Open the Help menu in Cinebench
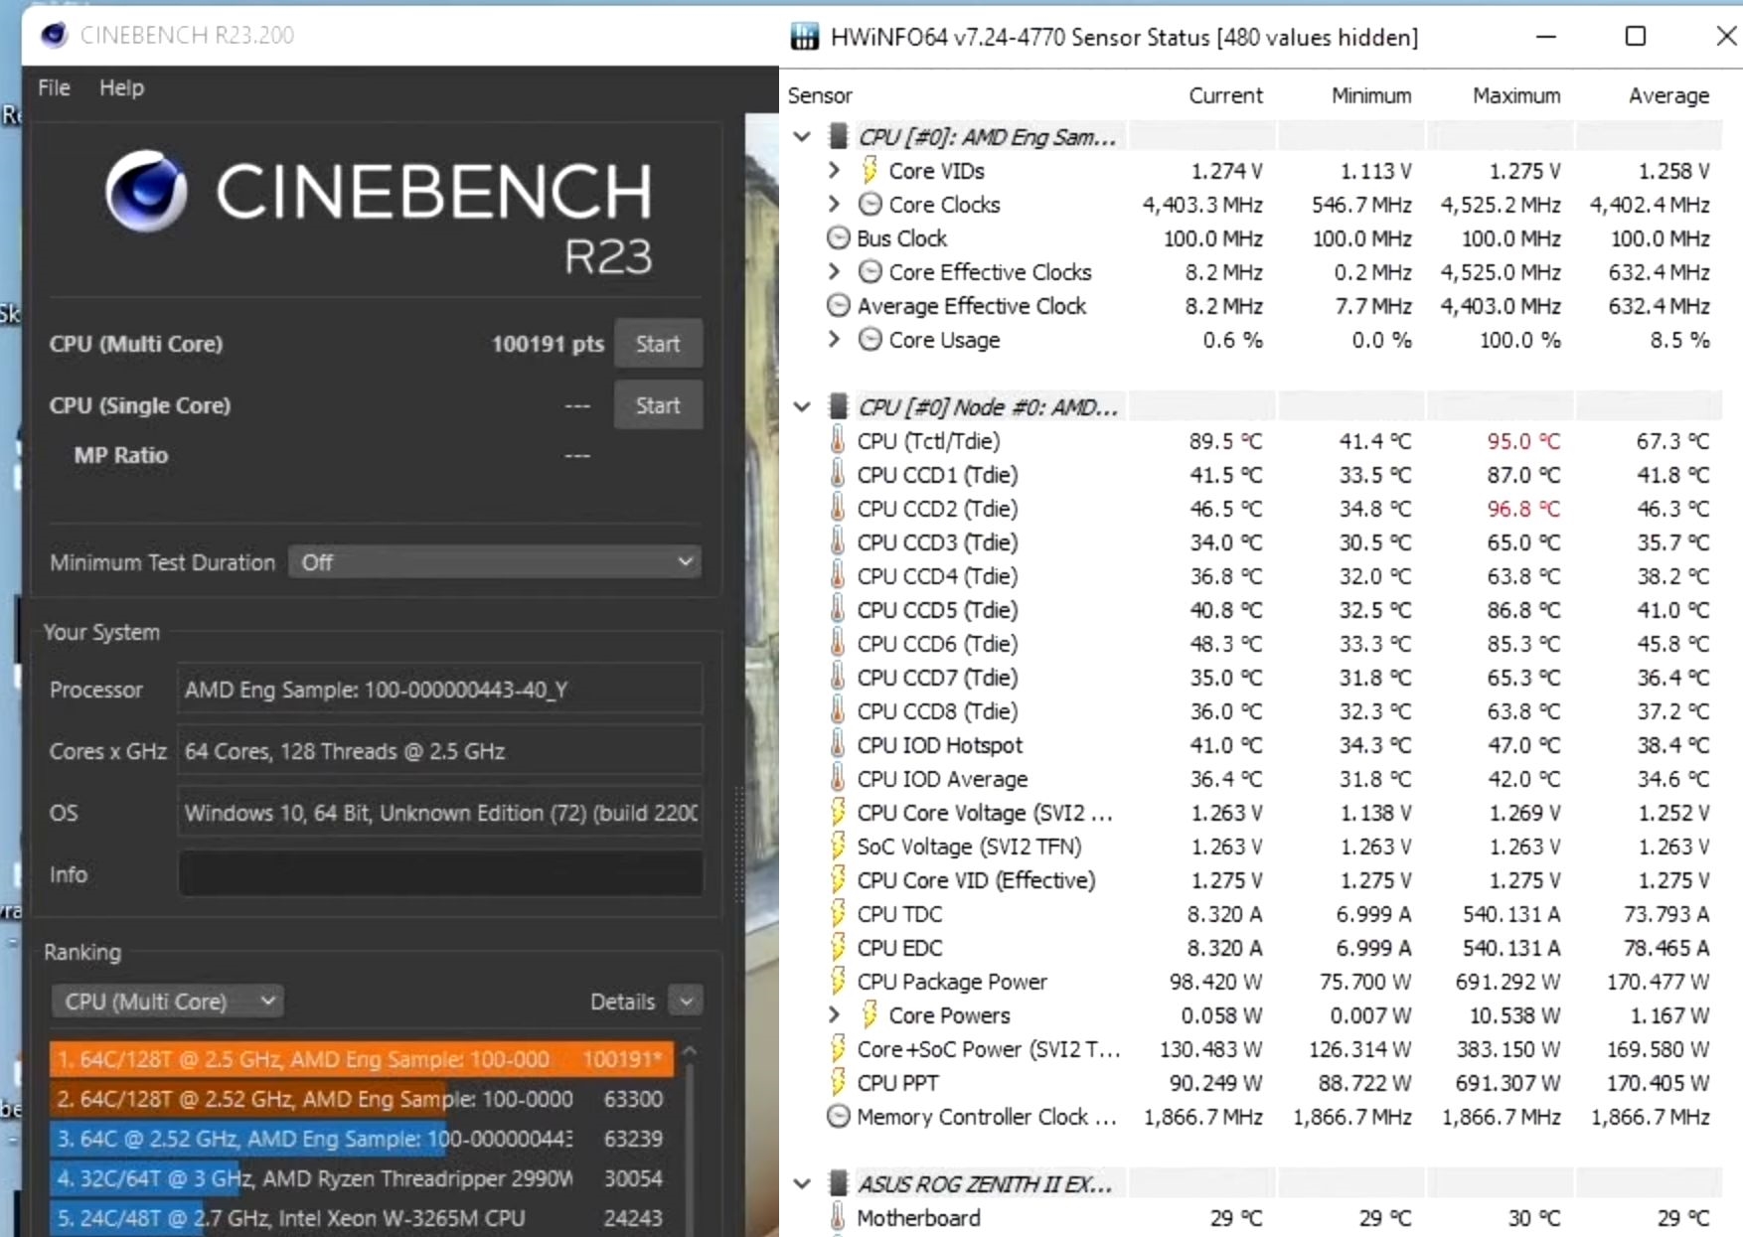This screenshot has width=1743, height=1237. [121, 87]
